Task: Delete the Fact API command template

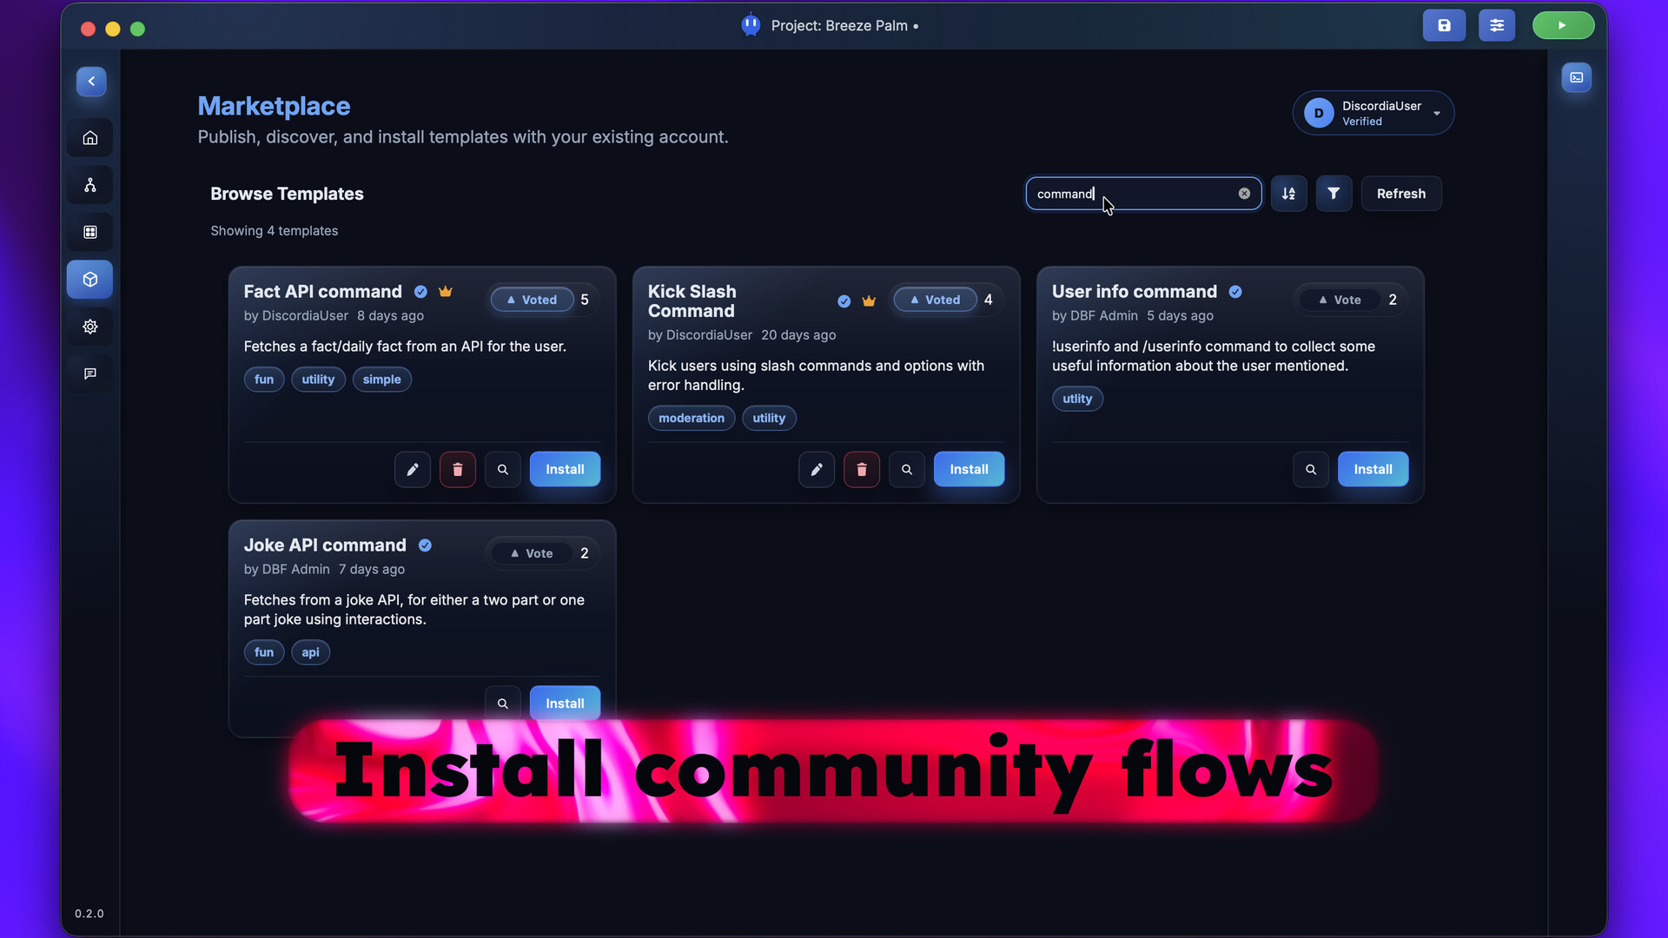Action: pos(457,469)
